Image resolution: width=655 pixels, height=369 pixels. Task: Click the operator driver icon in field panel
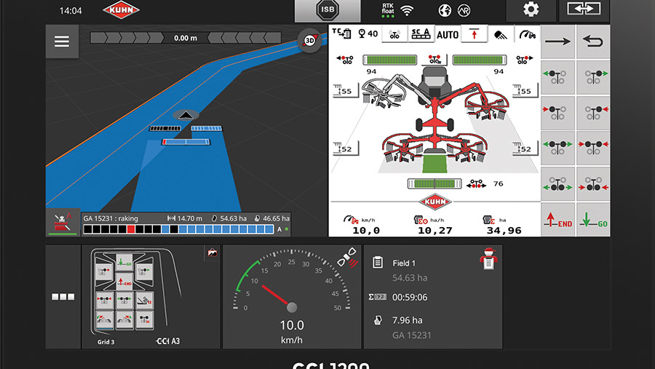tap(488, 261)
